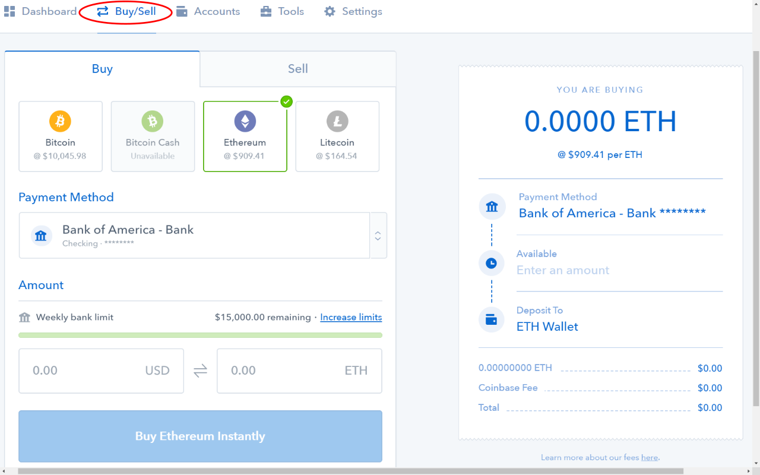The height and width of the screenshot is (475, 760).
Task: Select the Bitcoin purchase card
Action: pyautogui.click(x=60, y=137)
